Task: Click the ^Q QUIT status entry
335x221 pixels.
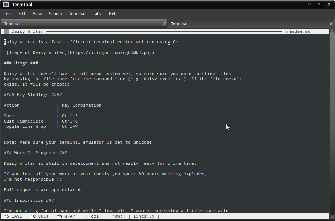Action: [x=39, y=216]
